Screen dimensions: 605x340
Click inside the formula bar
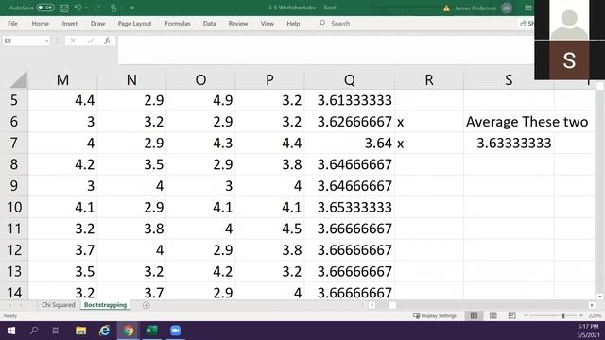[x=325, y=49]
